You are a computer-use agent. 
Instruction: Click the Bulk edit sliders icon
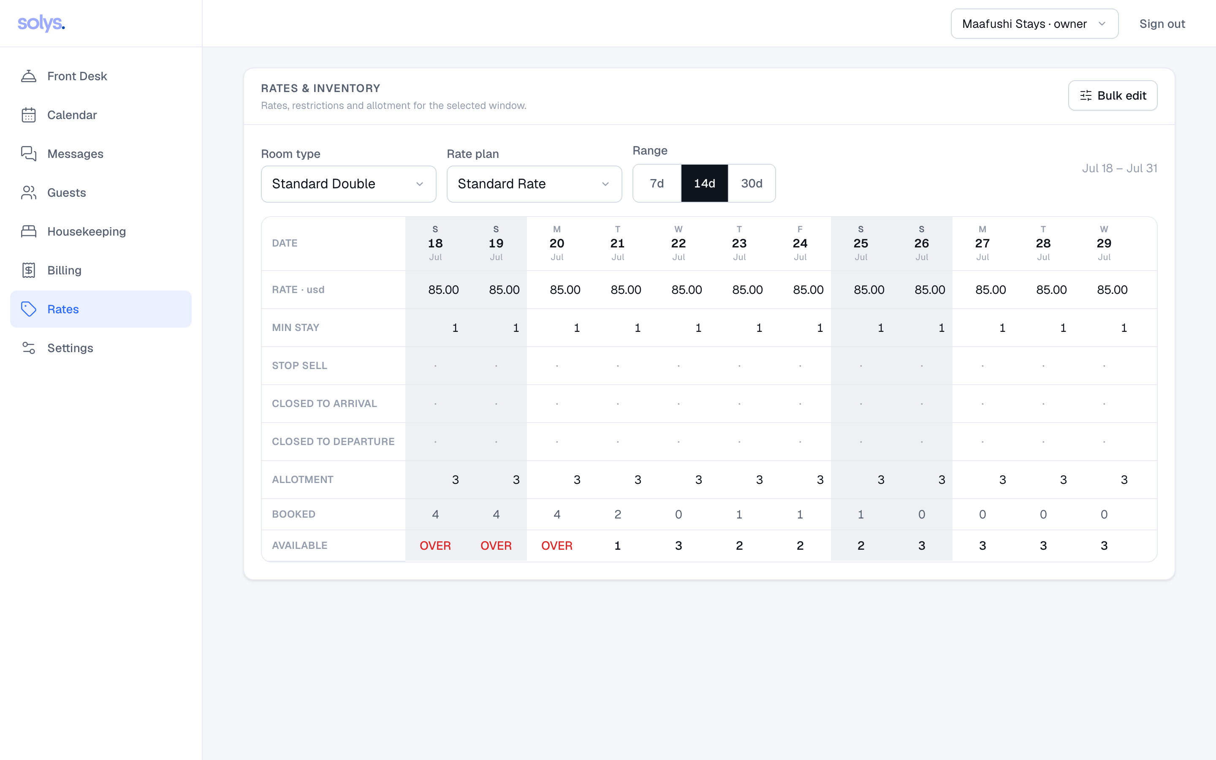point(1086,95)
